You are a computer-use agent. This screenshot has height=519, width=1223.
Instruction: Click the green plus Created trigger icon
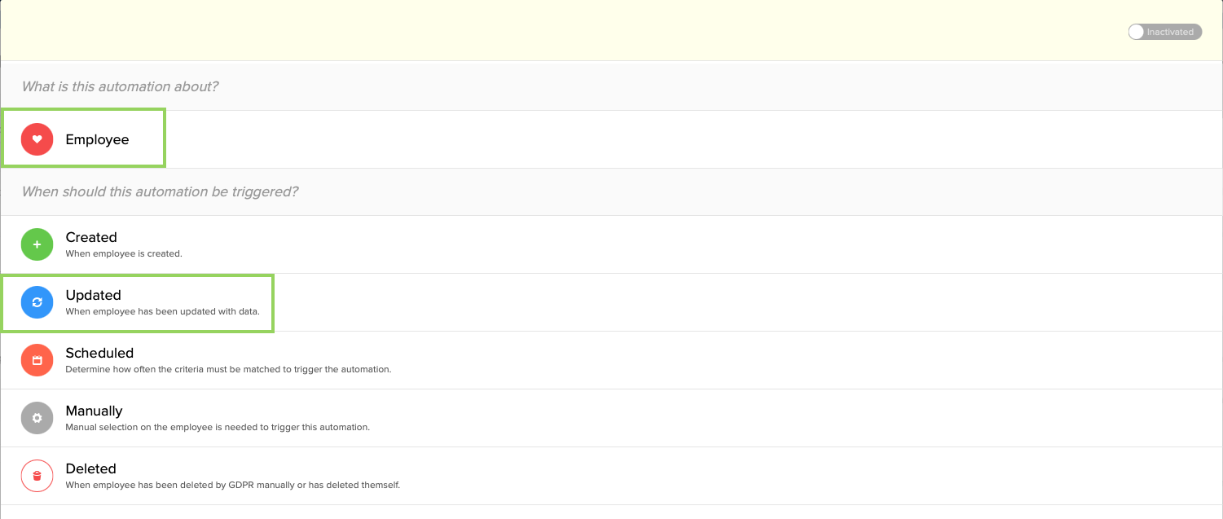coord(37,244)
